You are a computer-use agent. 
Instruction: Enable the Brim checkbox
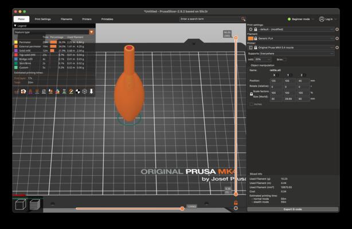coord(285,60)
